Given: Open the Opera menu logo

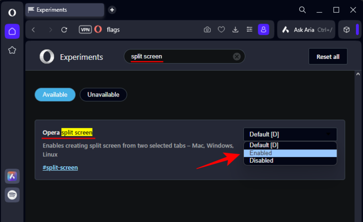Looking at the screenshot, I should tap(12, 12).
